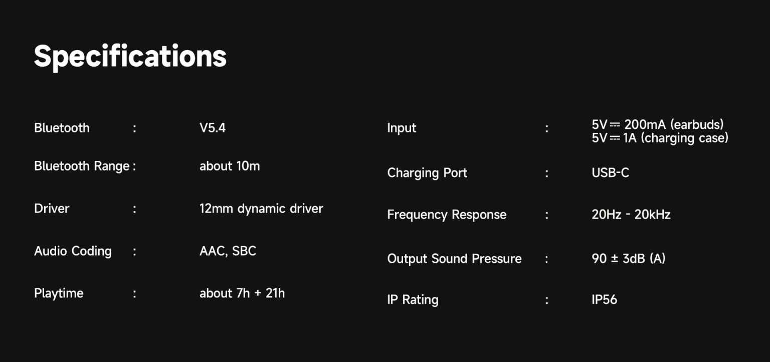This screenshot has height=362, width=770.
Task: Select the about 7h + 21h value
Action: click(x=242, y=293)
